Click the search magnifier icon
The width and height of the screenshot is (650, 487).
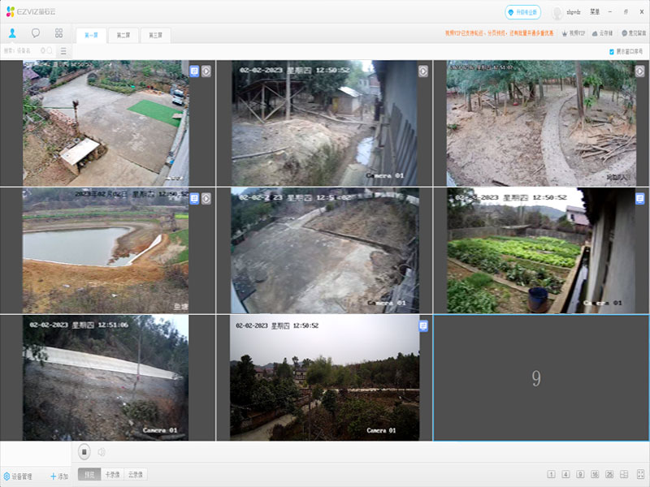50,51
